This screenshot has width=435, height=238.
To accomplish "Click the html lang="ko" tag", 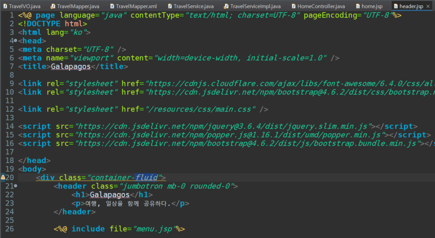I will (54, 32).
